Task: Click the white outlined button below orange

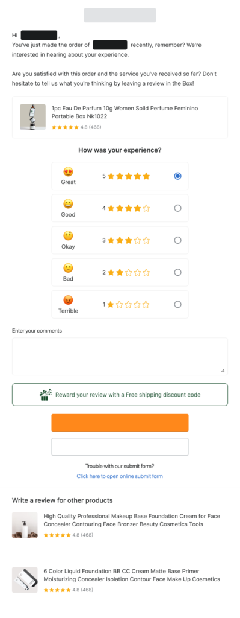Action: click(x=120, y=447)
